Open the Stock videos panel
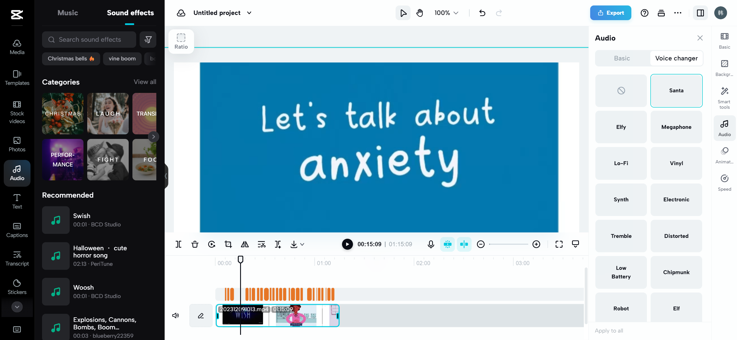 [x=17, y=113]
